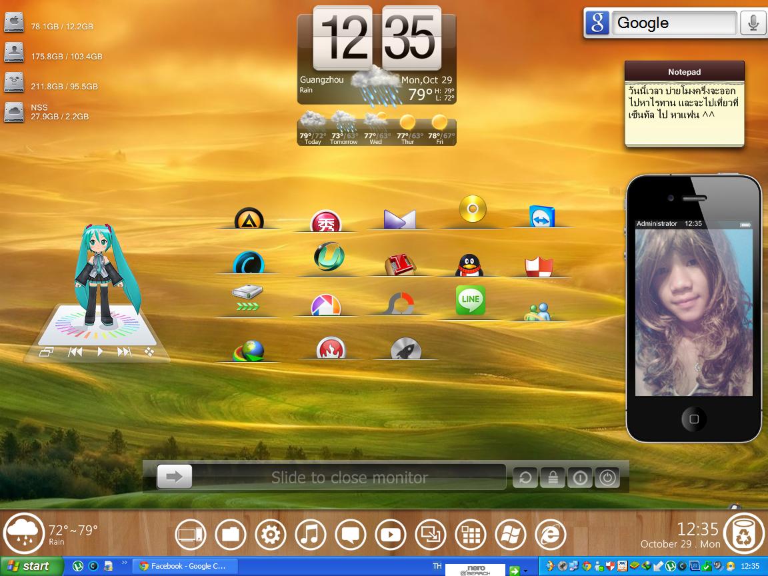
Task: Open the folder dock icon
Action: 231,534
